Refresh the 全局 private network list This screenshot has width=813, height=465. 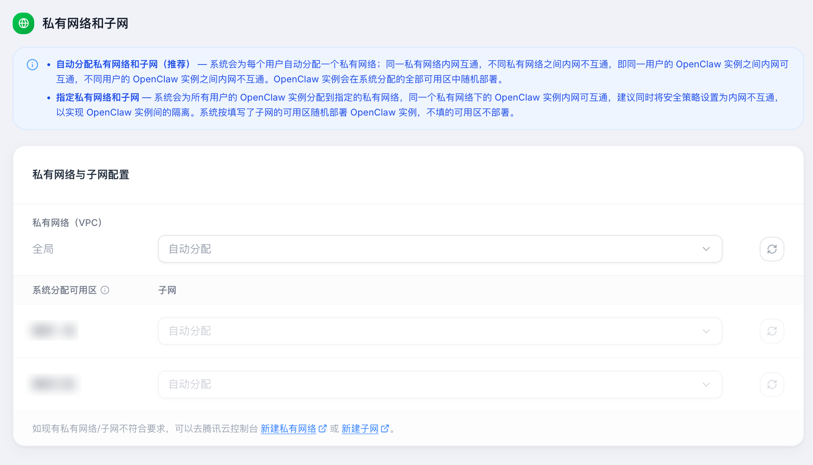[772, 249]
